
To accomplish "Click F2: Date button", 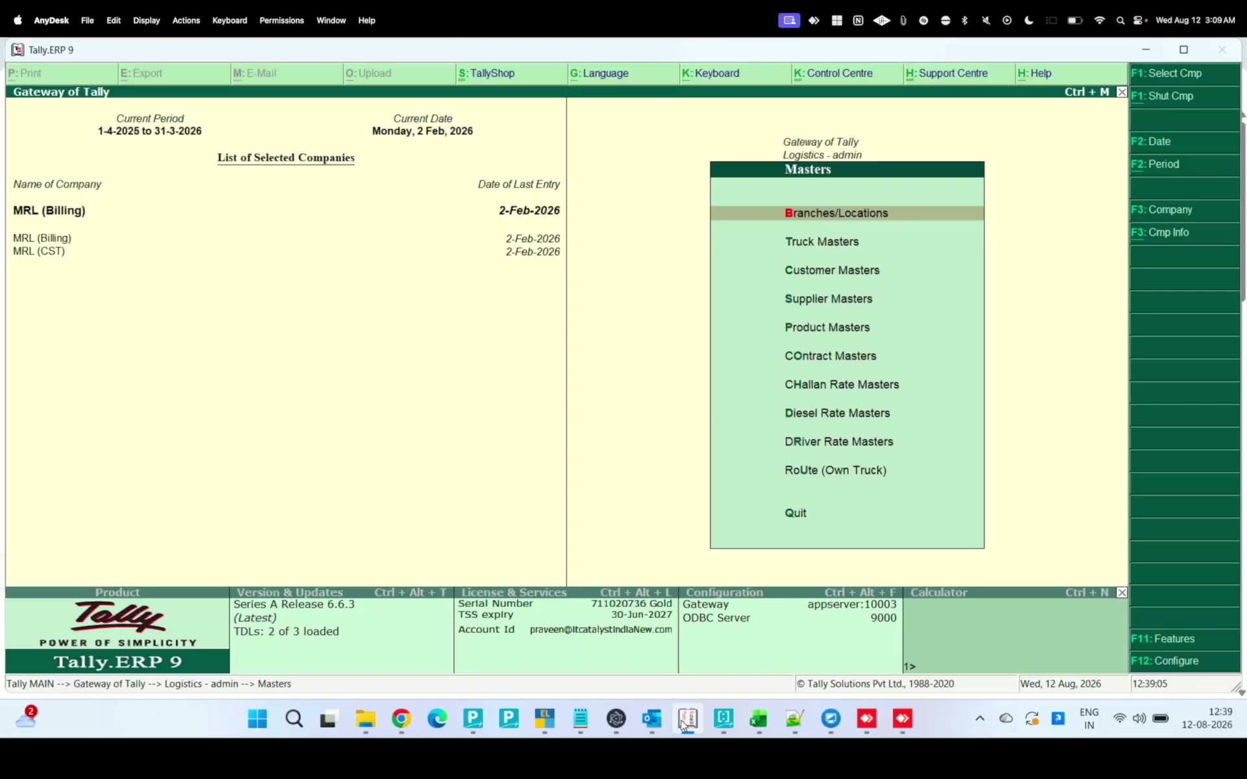I will coord(1185,142).
